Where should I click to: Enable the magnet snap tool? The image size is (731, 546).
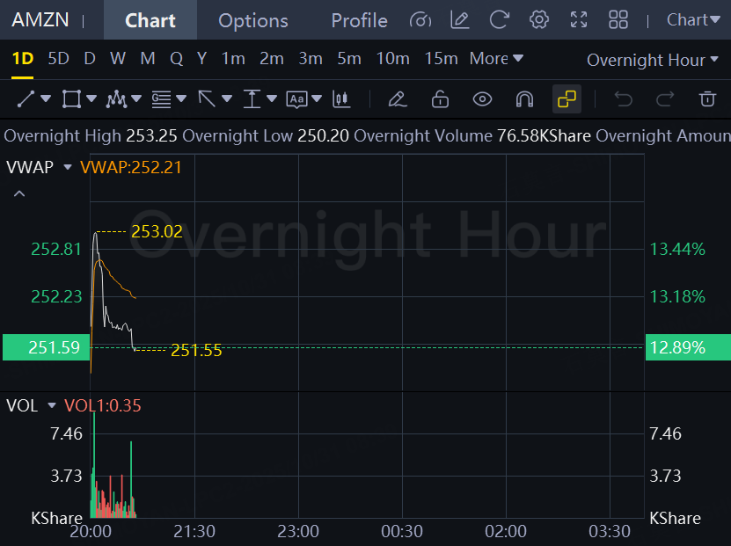[524, 99]
